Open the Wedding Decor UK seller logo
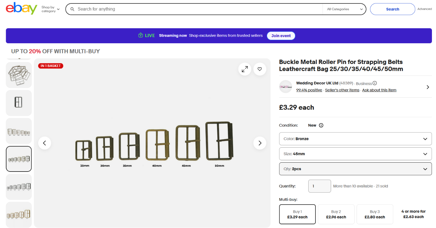Viewport: 436px width, 228px height. (285, 87)
